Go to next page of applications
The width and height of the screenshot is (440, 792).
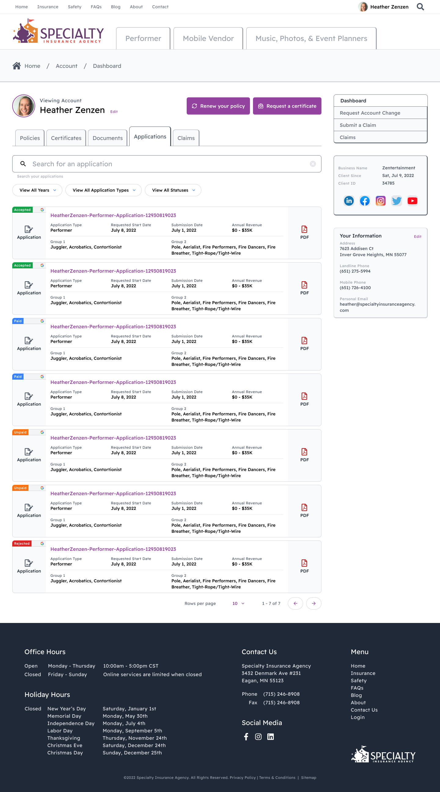point(313,603)
